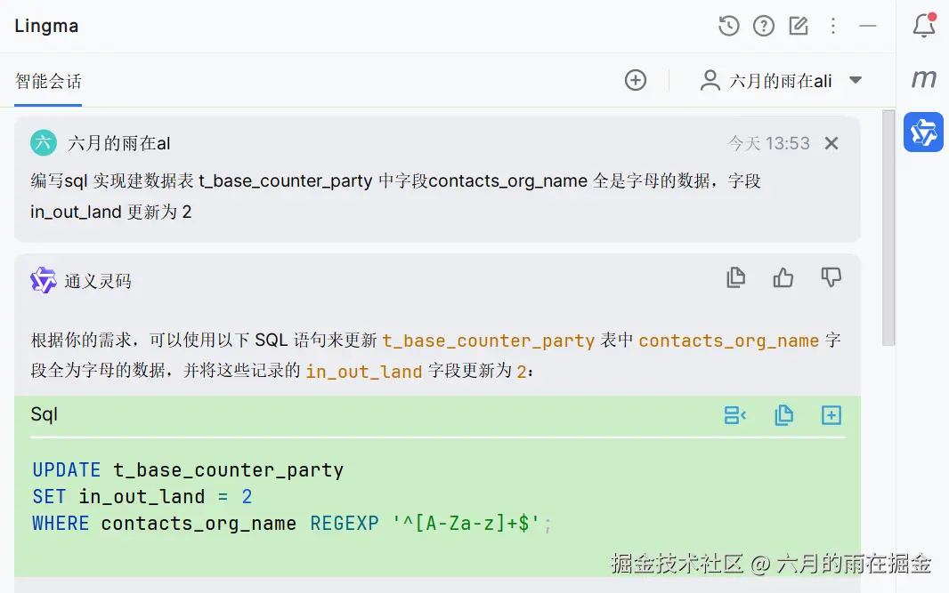The height and width of the screenshot is (593, 949).
Task: Copy the SQL code block
Action: (x=783, y=415)
